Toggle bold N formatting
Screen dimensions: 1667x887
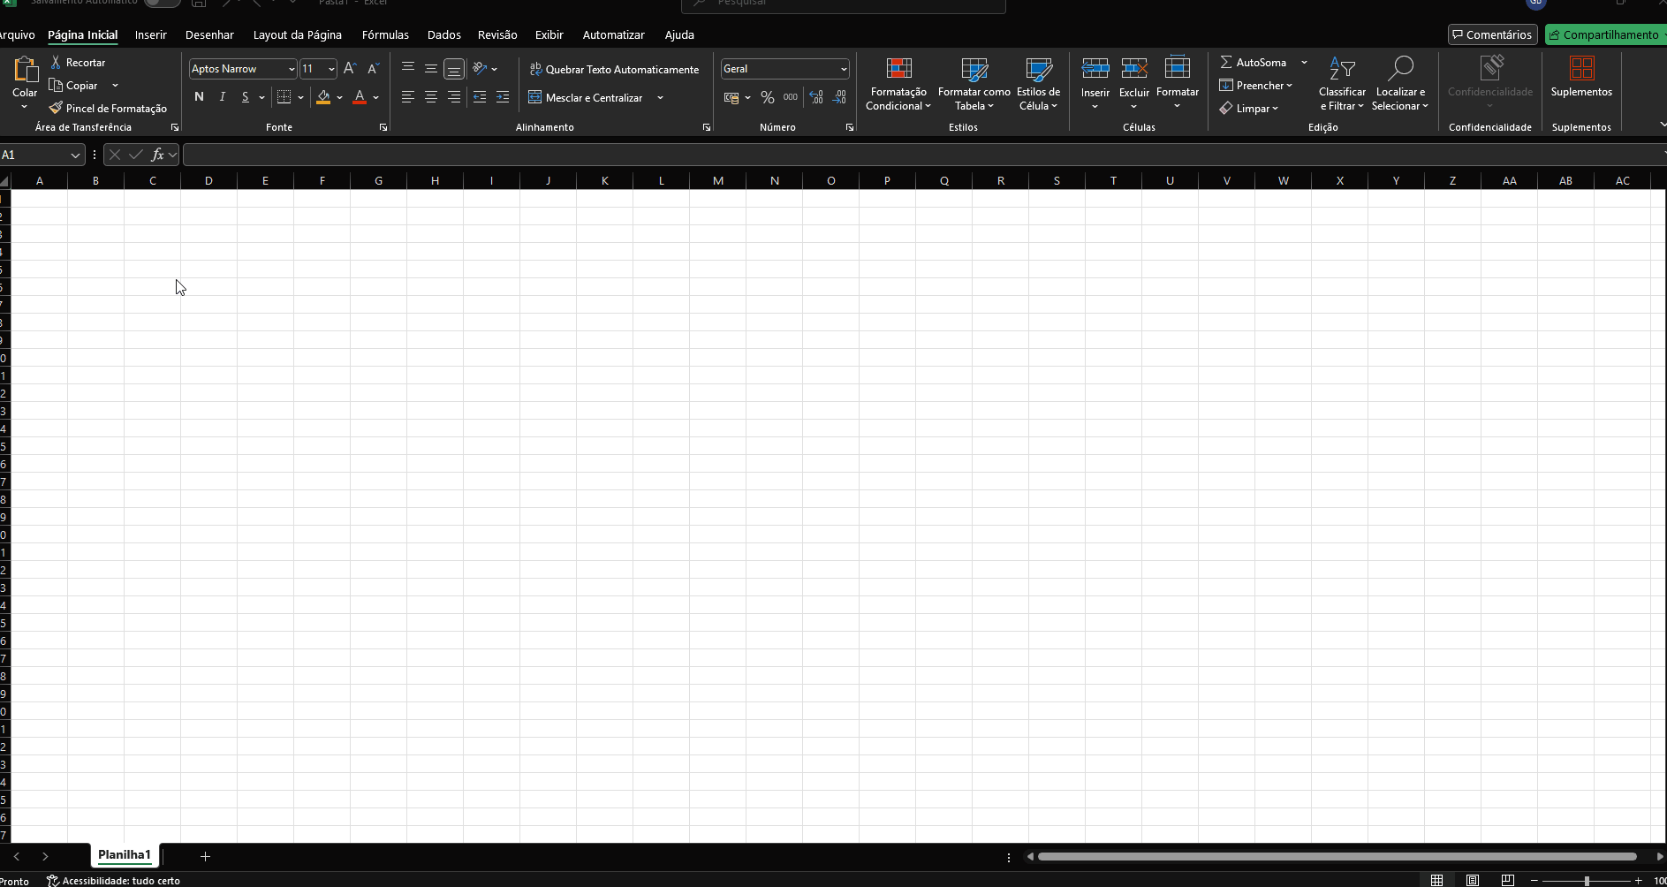[199, 96]
